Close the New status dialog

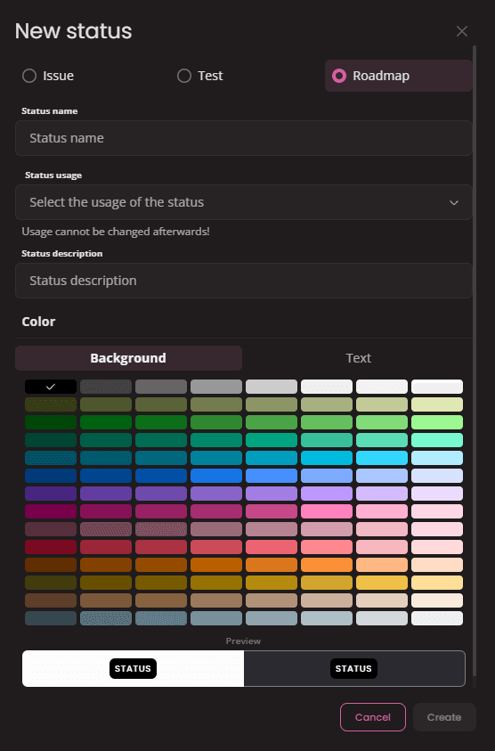461,31
